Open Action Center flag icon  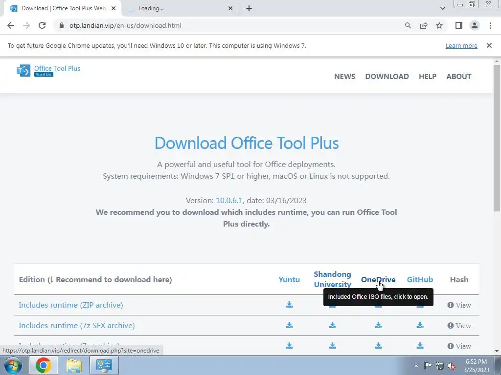[428, 366]
